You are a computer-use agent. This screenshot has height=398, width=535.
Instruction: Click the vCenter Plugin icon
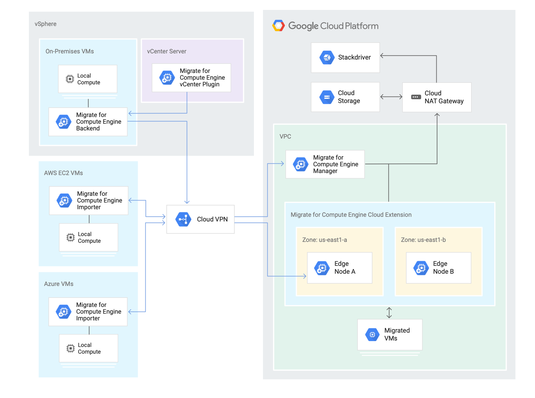point(167,78)
